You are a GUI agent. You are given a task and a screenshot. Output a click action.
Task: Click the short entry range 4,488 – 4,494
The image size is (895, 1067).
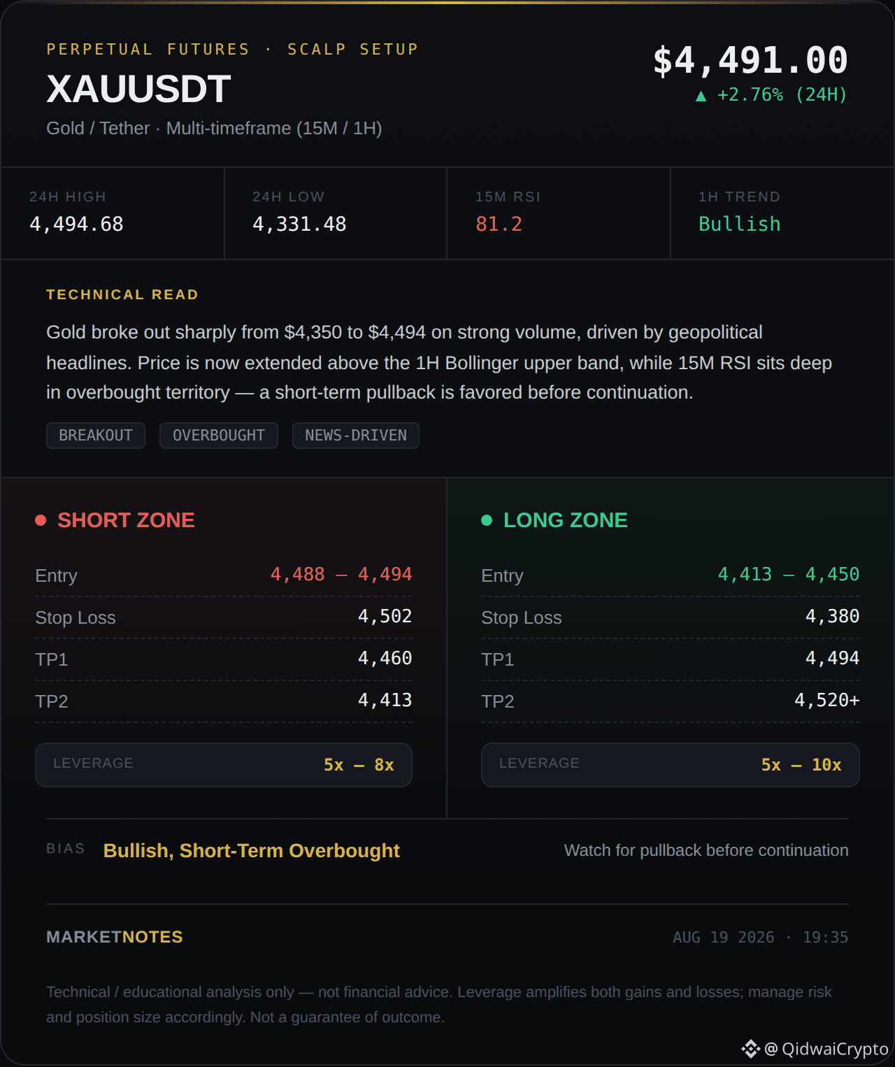341,575
